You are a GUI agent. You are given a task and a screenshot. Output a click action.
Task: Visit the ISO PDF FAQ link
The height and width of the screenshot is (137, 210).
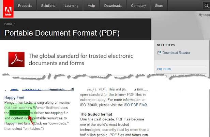[x=135, y=105]
